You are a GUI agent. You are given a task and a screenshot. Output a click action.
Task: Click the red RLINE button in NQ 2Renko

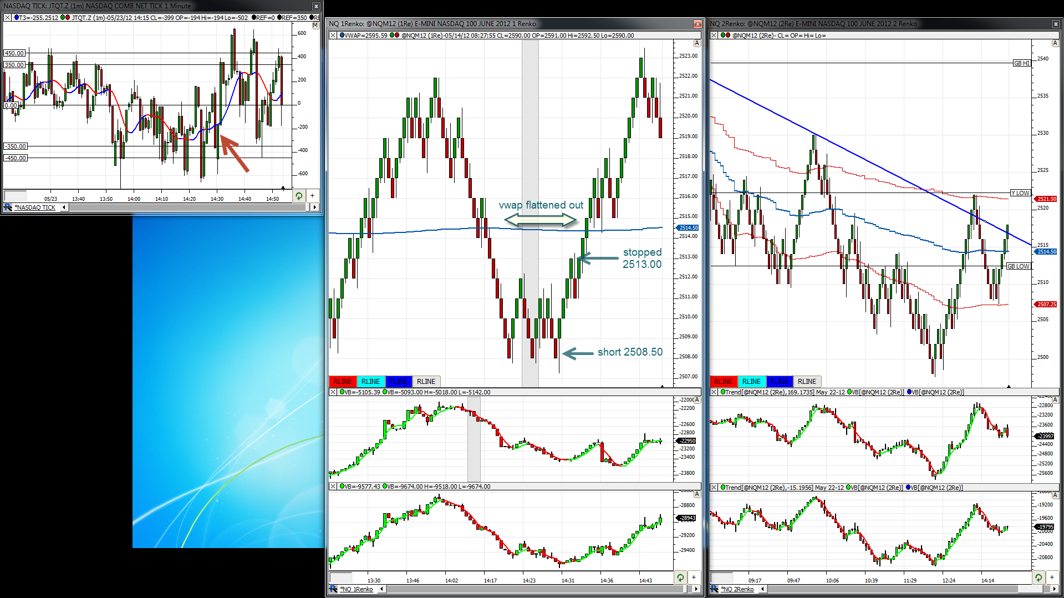click(724, 382)
